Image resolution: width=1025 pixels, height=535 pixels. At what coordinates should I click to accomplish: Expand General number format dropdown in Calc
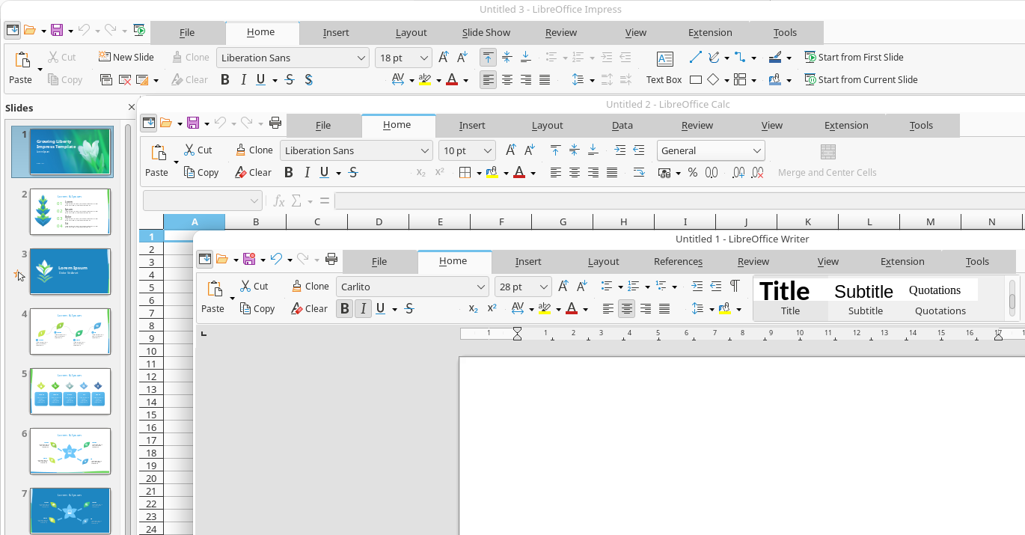coord(756,150)
